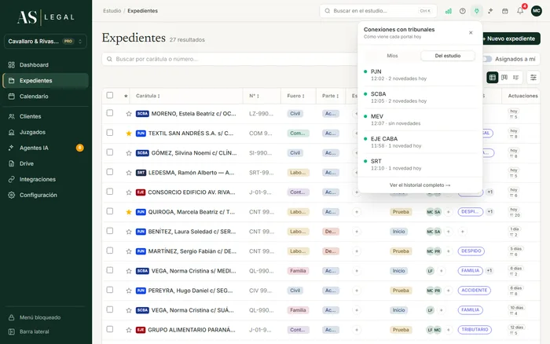The image size is (550, 344).
Task: Star the GRUPO ALIMENTARIO PARANÁ expediente
Action: pos(129,330)
